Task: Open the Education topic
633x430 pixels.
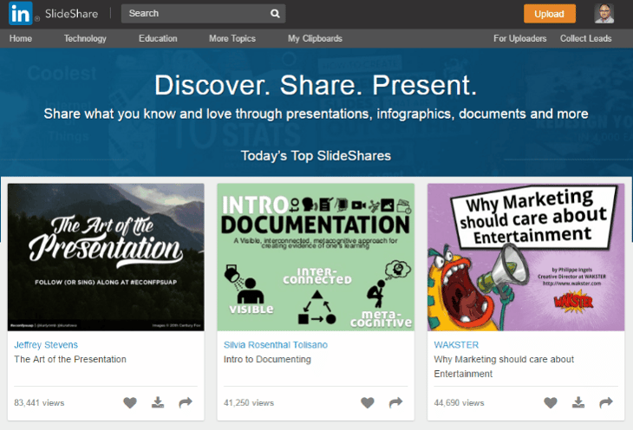Action: 158,38
